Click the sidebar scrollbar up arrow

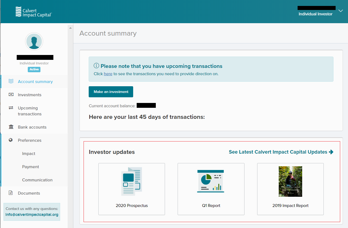pos(70,28)
